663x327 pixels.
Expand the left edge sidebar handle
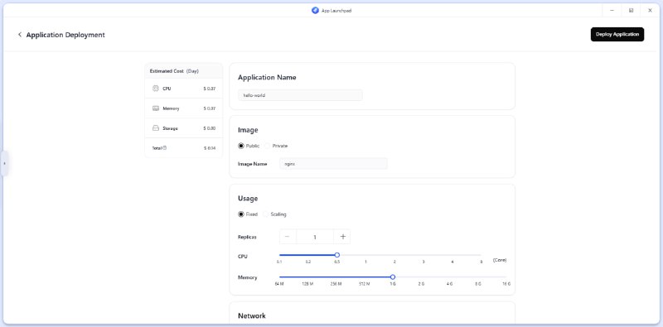[x=4, y=163]
